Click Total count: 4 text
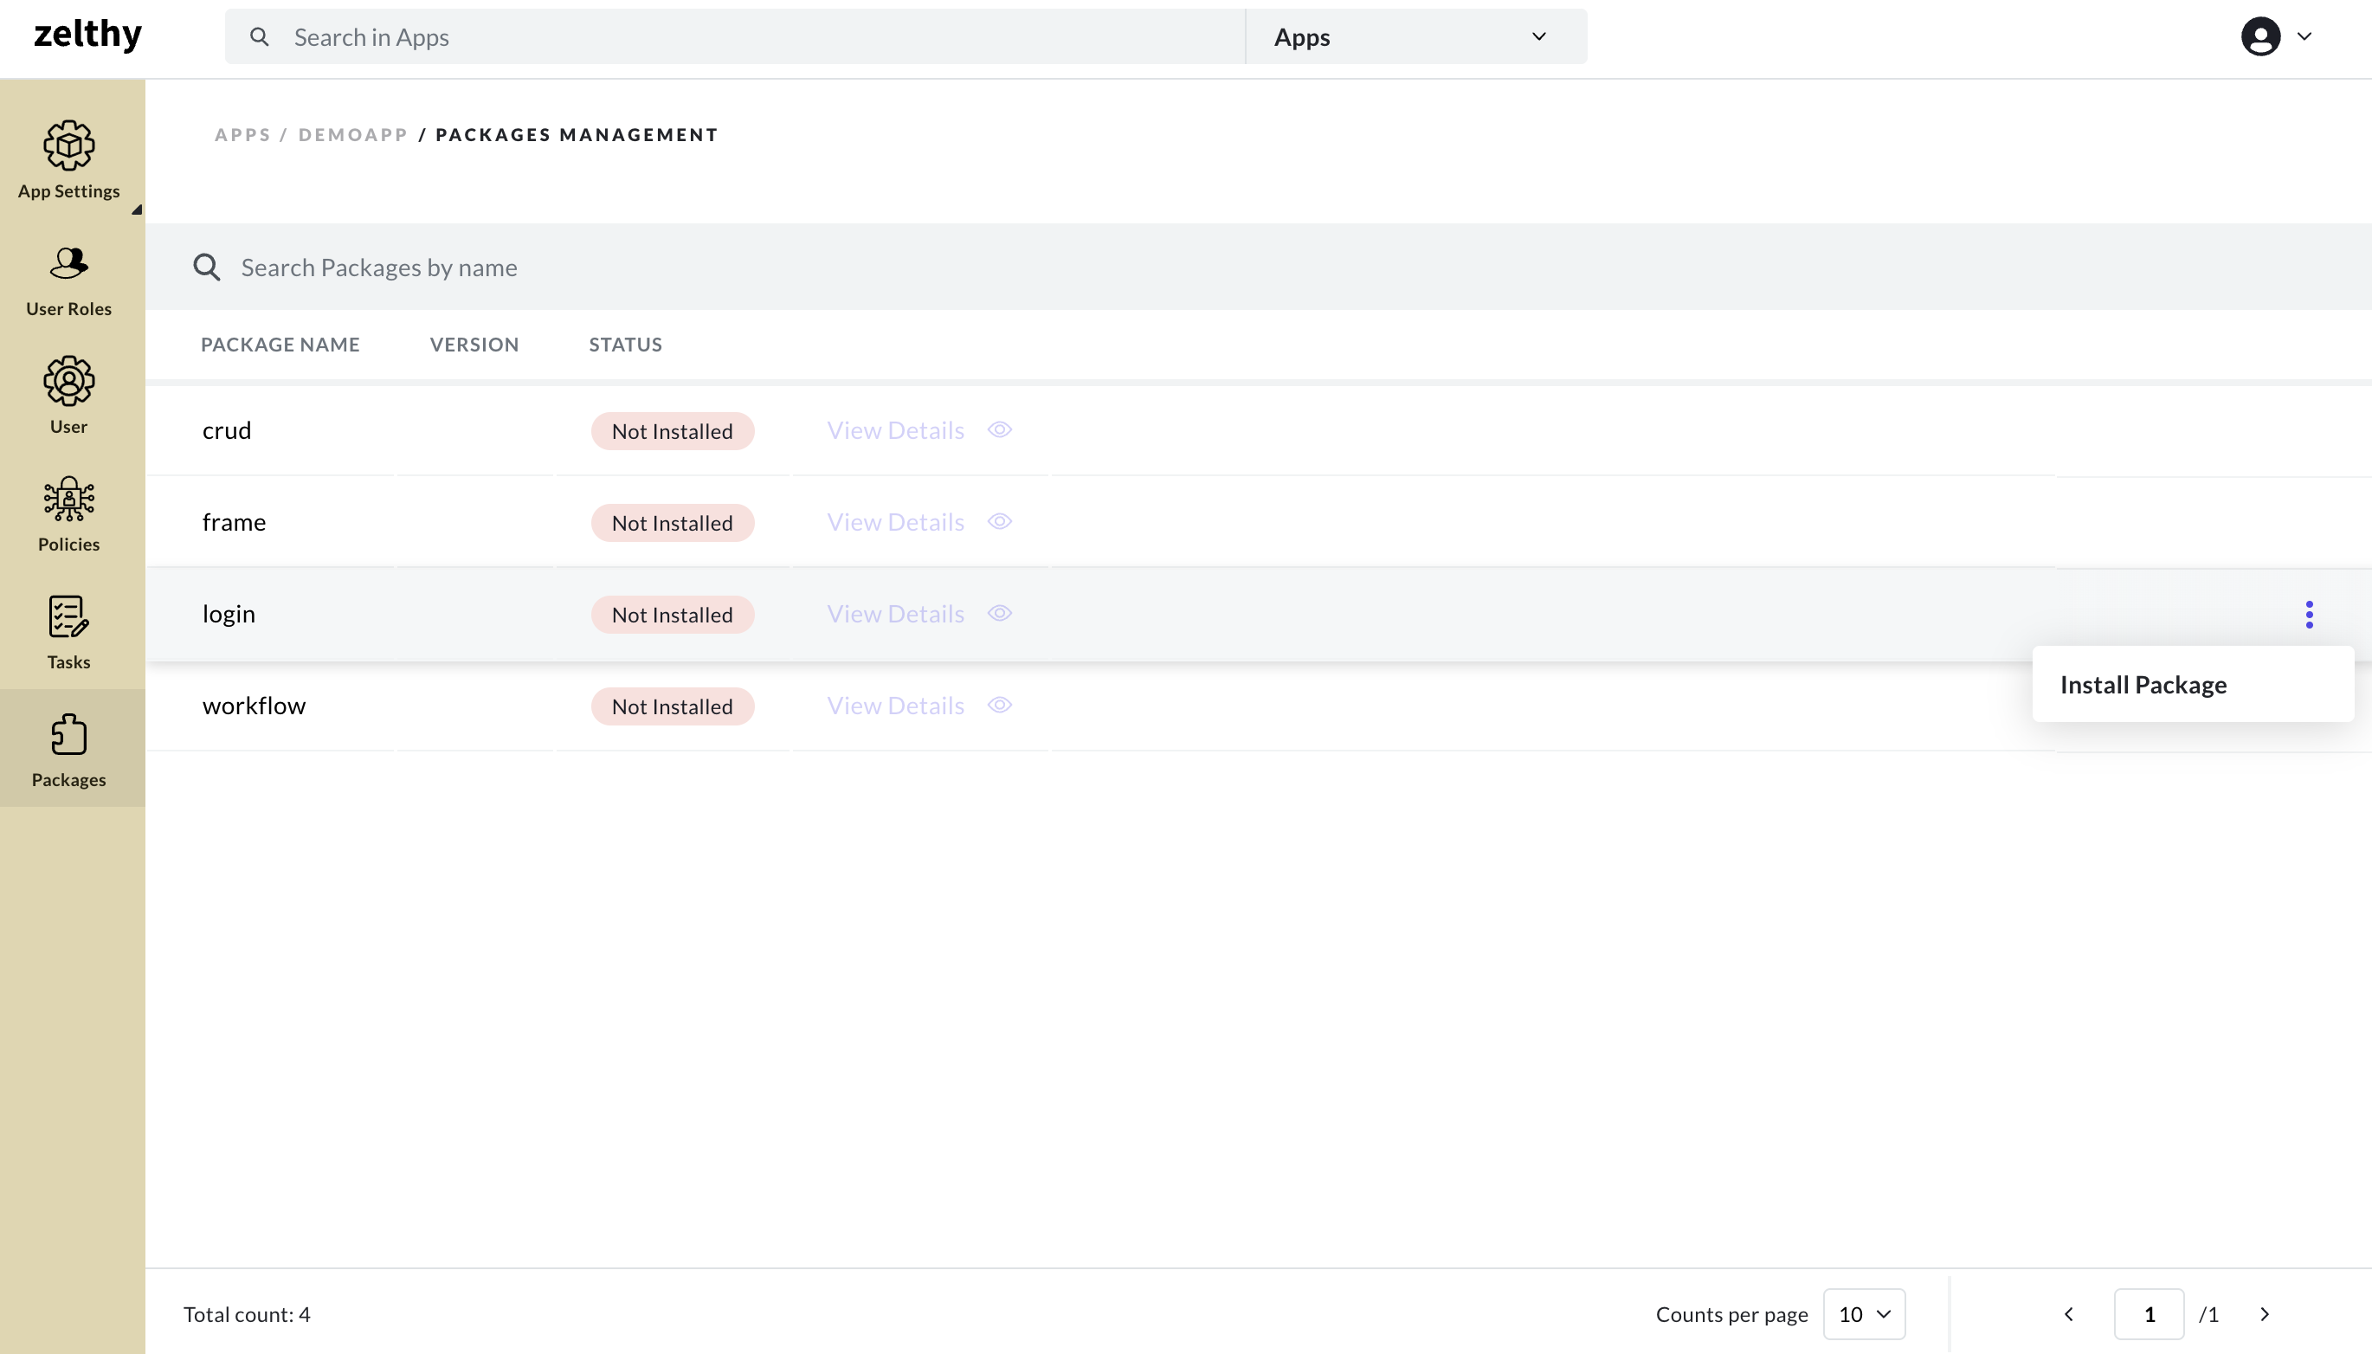2372x1354 pixels. click(x=247, y=1314)
